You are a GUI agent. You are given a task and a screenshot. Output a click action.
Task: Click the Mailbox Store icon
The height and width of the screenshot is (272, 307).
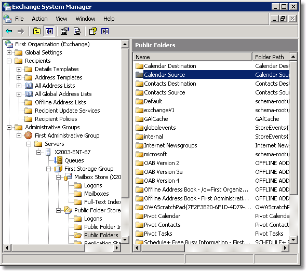click(x=68, y=176)
